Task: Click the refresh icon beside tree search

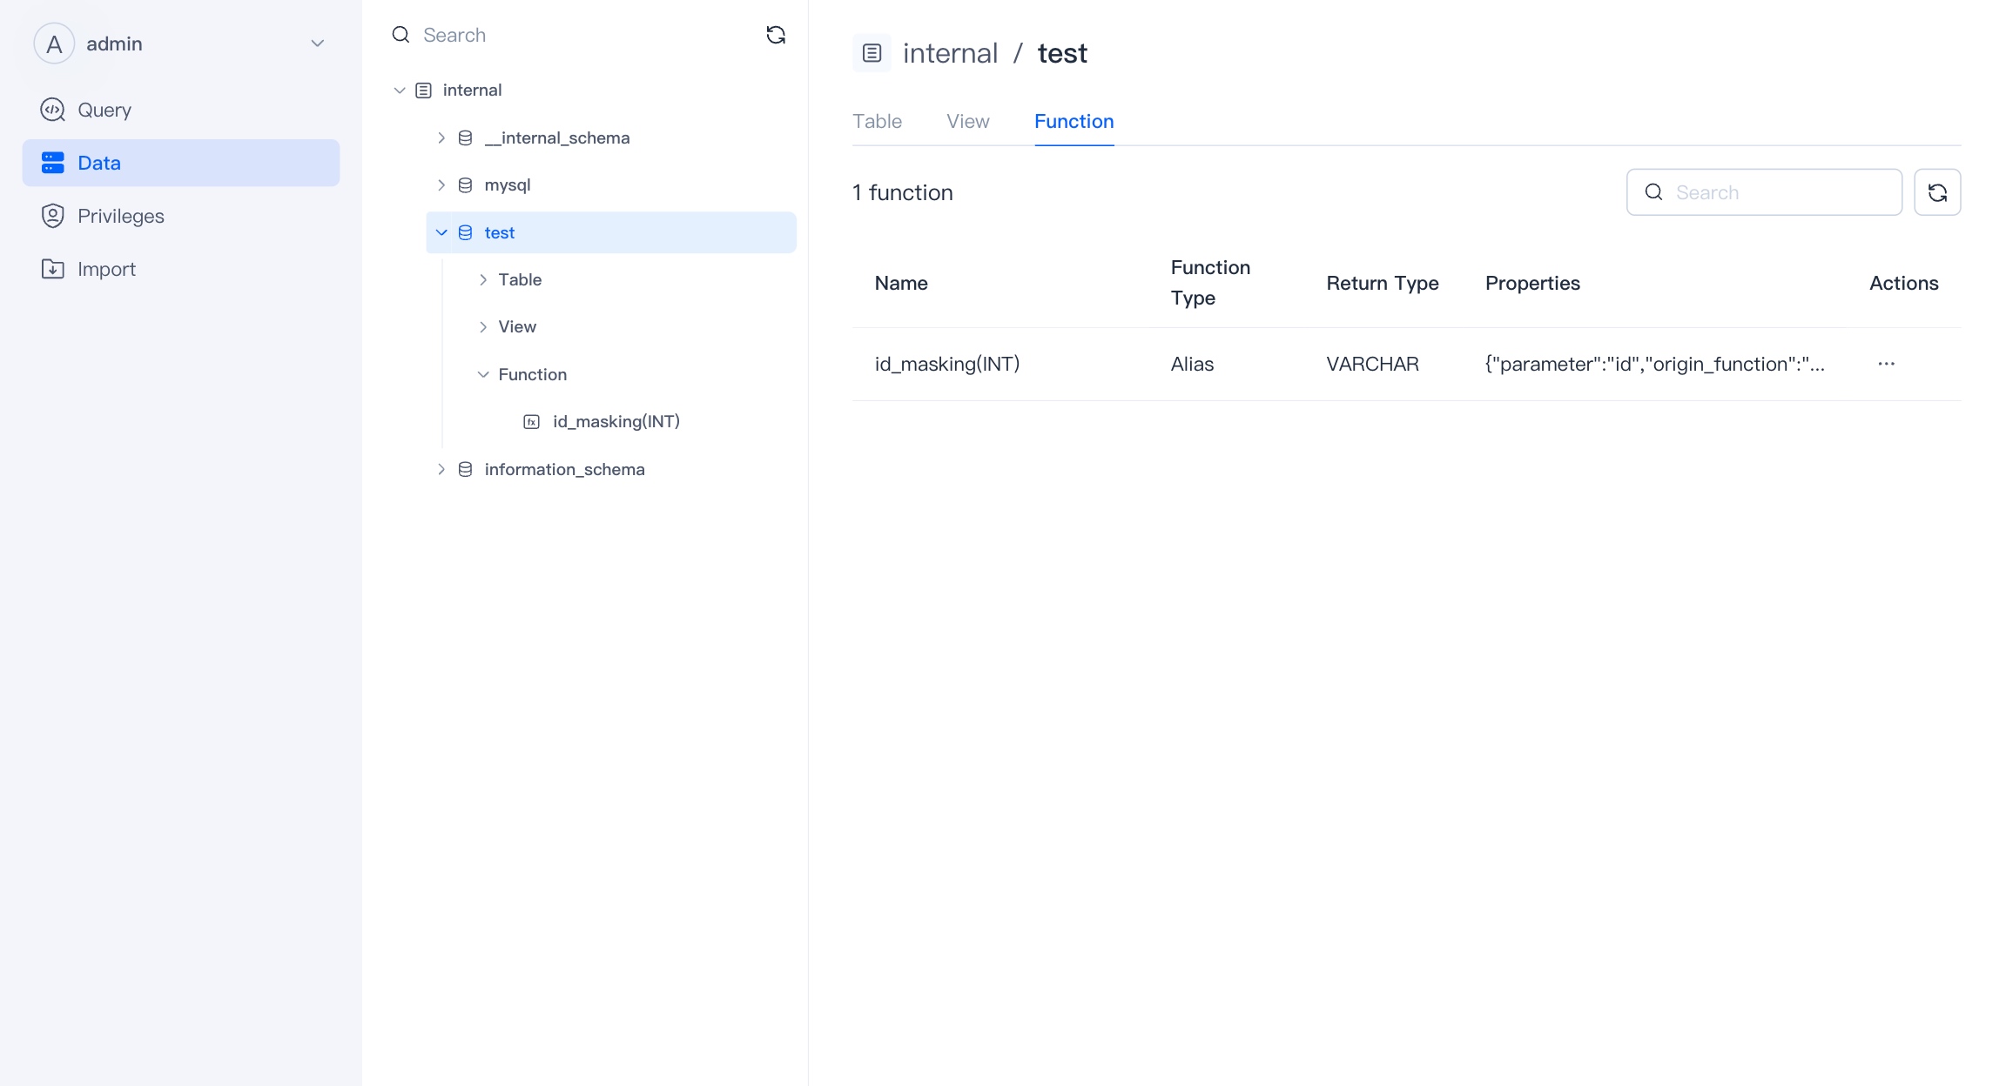Action: coord(775,35)
